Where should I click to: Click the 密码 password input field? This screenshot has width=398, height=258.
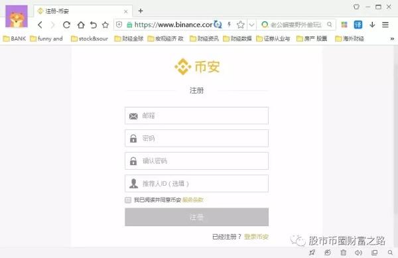pos(196,138)
